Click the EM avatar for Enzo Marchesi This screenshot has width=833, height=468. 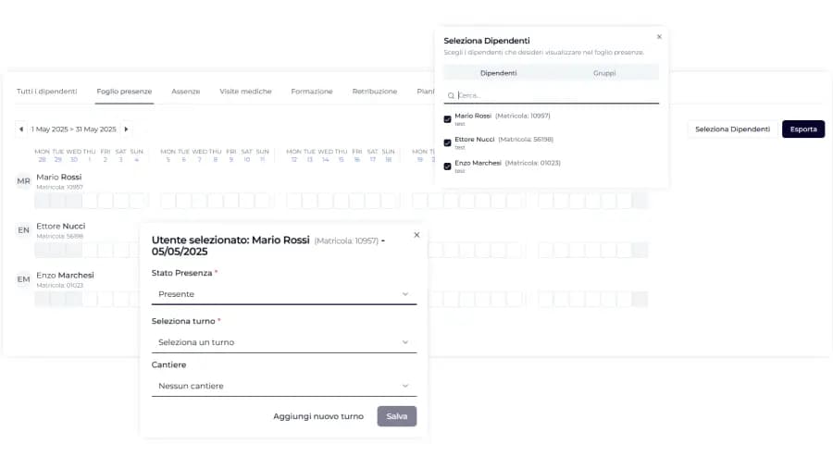click(x=23, y=279)
